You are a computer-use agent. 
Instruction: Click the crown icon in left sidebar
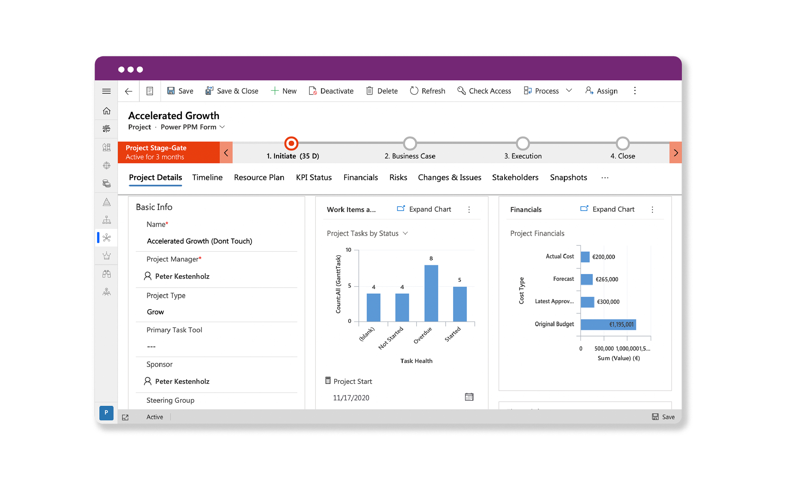[x=106, y=256]
